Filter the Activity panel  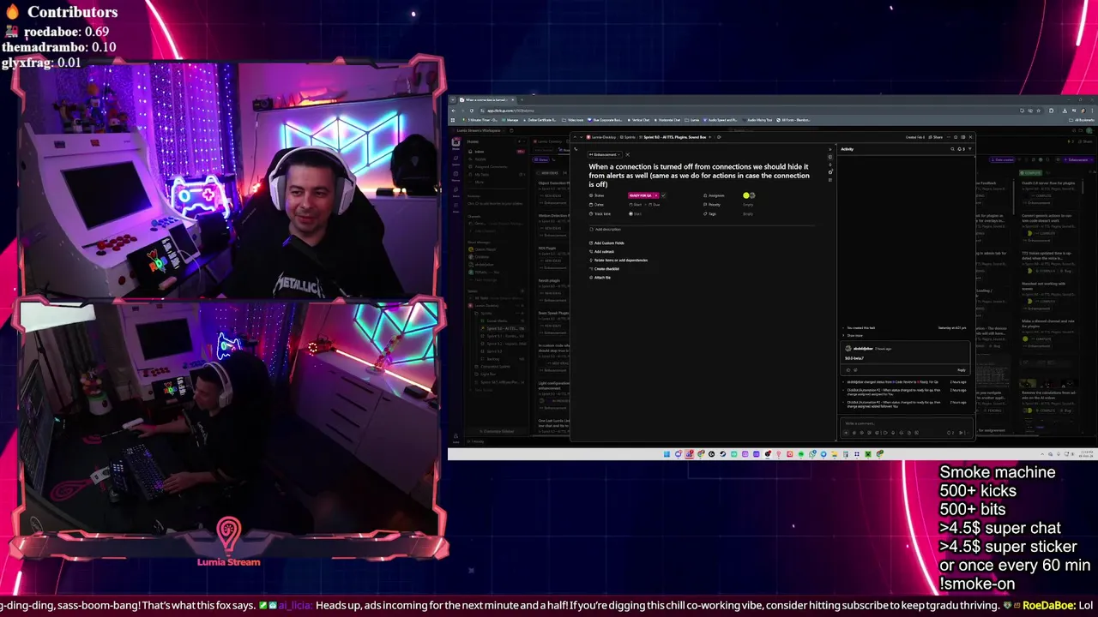click(x=970, y=149)
